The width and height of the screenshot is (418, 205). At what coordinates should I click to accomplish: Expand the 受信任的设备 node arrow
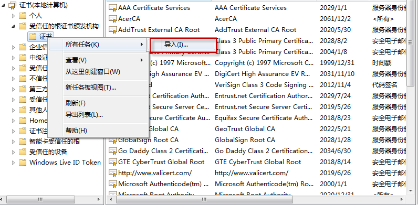[x=13, y=152]
